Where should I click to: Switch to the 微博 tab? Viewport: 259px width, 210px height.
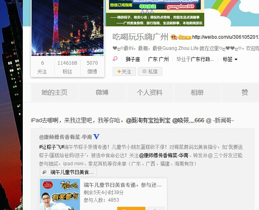[102, 93]
